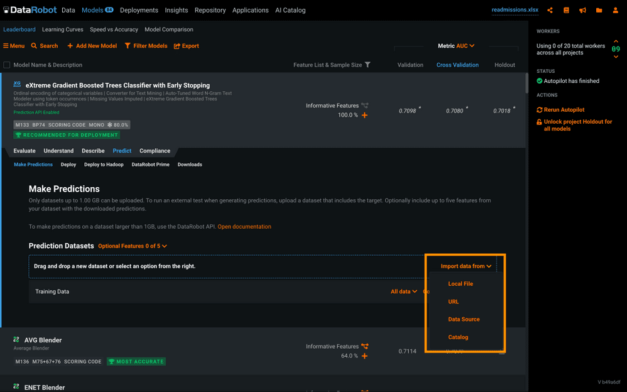Click Filter Models
Viewport: 627px width, 392px height.
pos(146,46)
